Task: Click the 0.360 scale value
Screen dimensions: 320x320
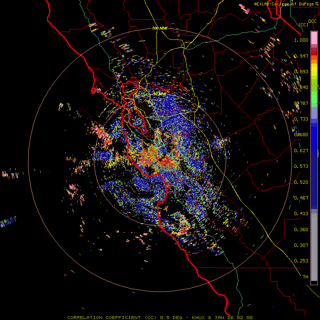Action: point(301,230)
